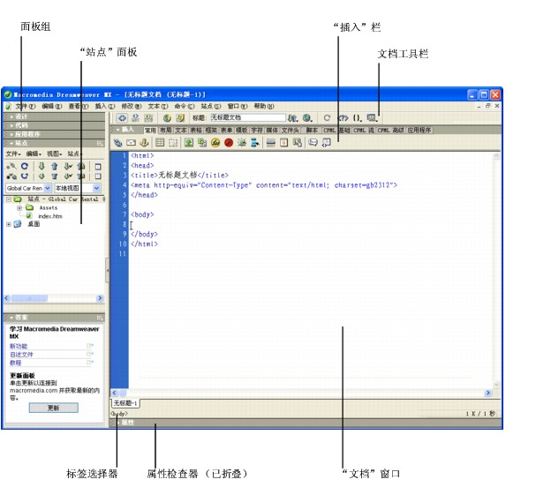Click upper-row blue Put File(s) arrow
The image size is (551, 487).
click(55, 166)
